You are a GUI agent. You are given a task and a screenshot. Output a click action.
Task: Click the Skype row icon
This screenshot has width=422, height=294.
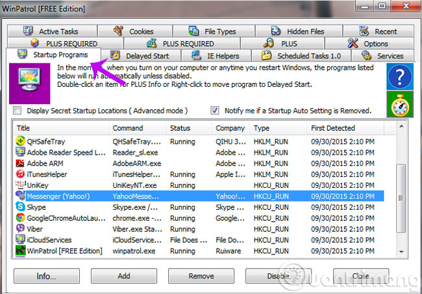(21, 207)
